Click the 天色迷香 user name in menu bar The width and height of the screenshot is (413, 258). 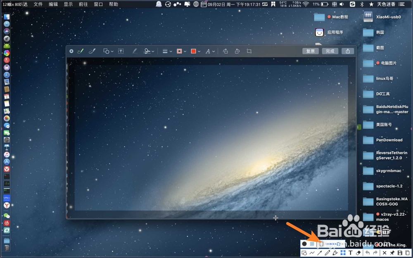[x=386, y=4]
